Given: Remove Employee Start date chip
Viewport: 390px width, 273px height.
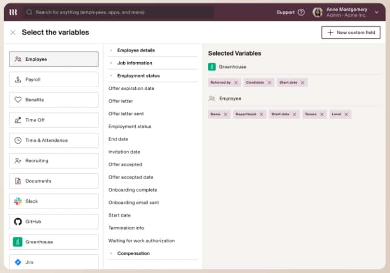Looking at the screenshot, I should [x=294, y=114].
